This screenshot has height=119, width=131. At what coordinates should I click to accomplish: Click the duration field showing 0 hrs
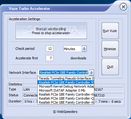tap(30, 101)
